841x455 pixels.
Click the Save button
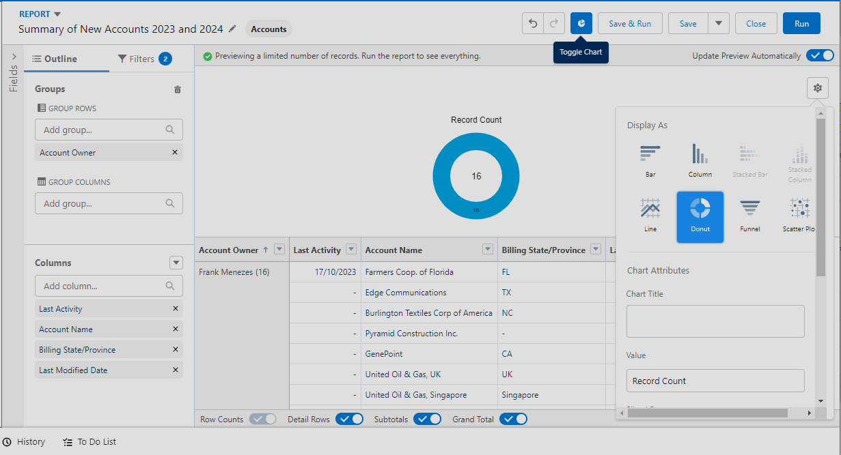coord(688,23)
